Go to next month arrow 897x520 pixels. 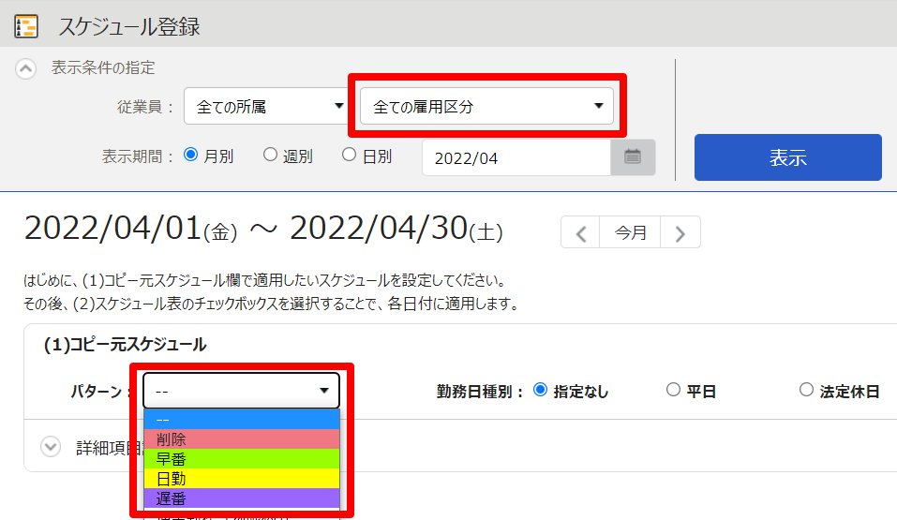coord(680,232)
